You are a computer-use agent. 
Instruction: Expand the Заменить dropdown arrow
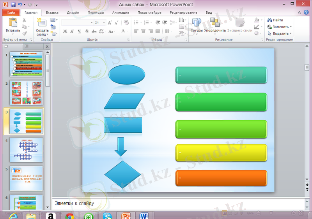[x=291, y=27]
